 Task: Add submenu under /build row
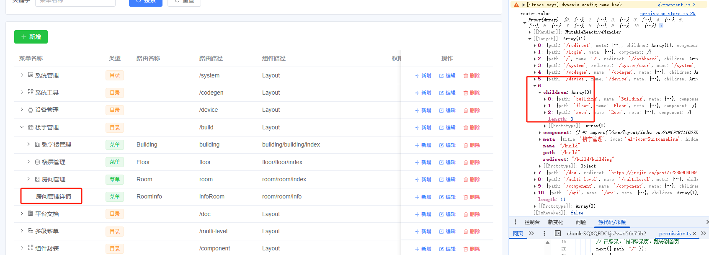click(423, 128)
